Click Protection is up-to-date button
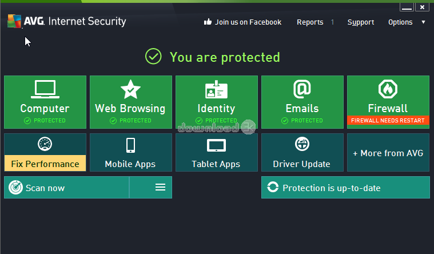Viewport: 434px width, 254px height. (x=345, y=188)
